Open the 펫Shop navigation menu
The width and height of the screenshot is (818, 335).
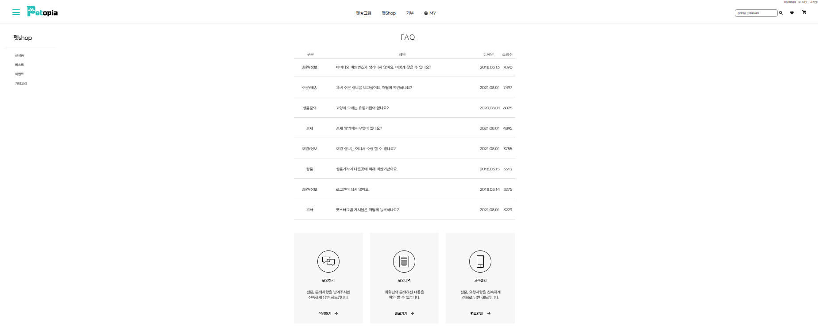[389, 13]
